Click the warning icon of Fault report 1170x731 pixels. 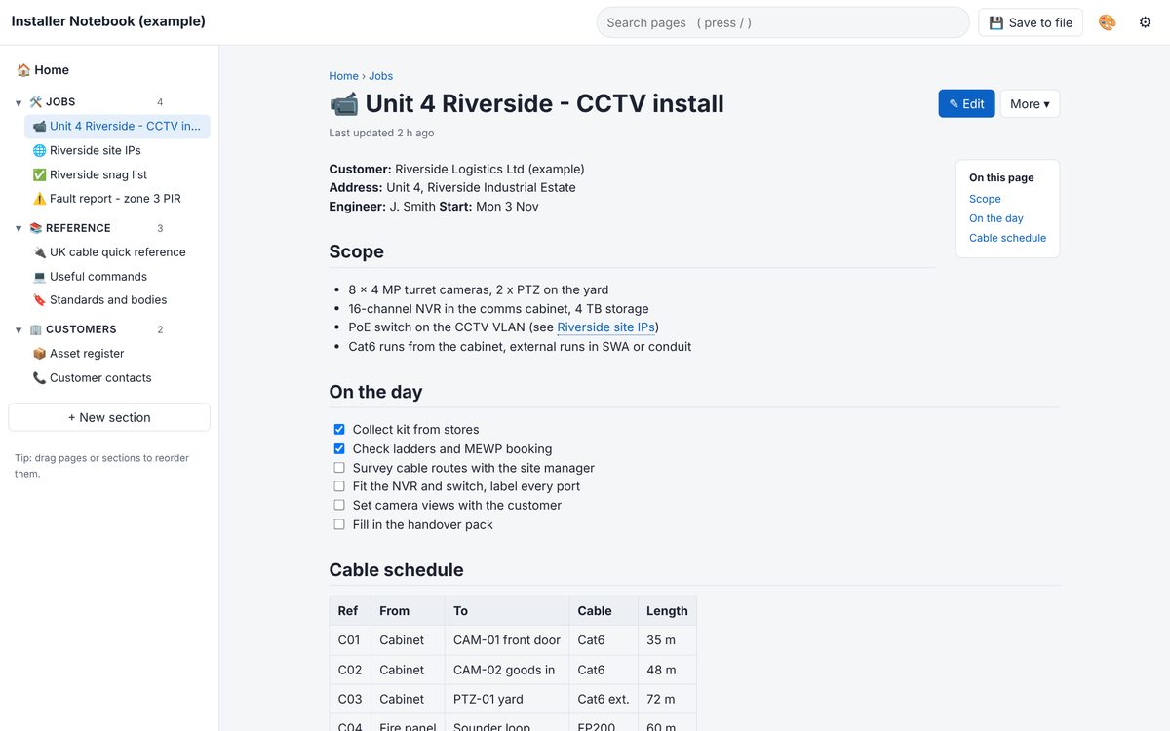(39, 199)
